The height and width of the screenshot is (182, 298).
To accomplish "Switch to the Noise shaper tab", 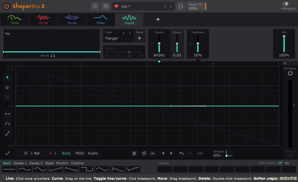I will 72,19.
